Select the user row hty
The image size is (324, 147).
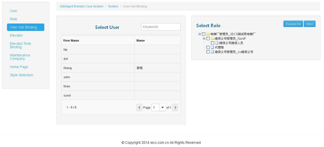pos(121,50)
